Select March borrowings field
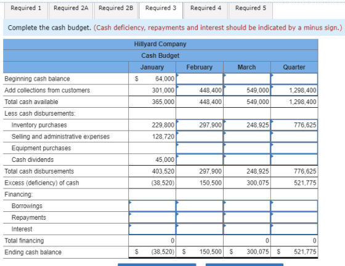Image resolution: width=345 pixels, height=266 pixels. [x=247, y=206]
